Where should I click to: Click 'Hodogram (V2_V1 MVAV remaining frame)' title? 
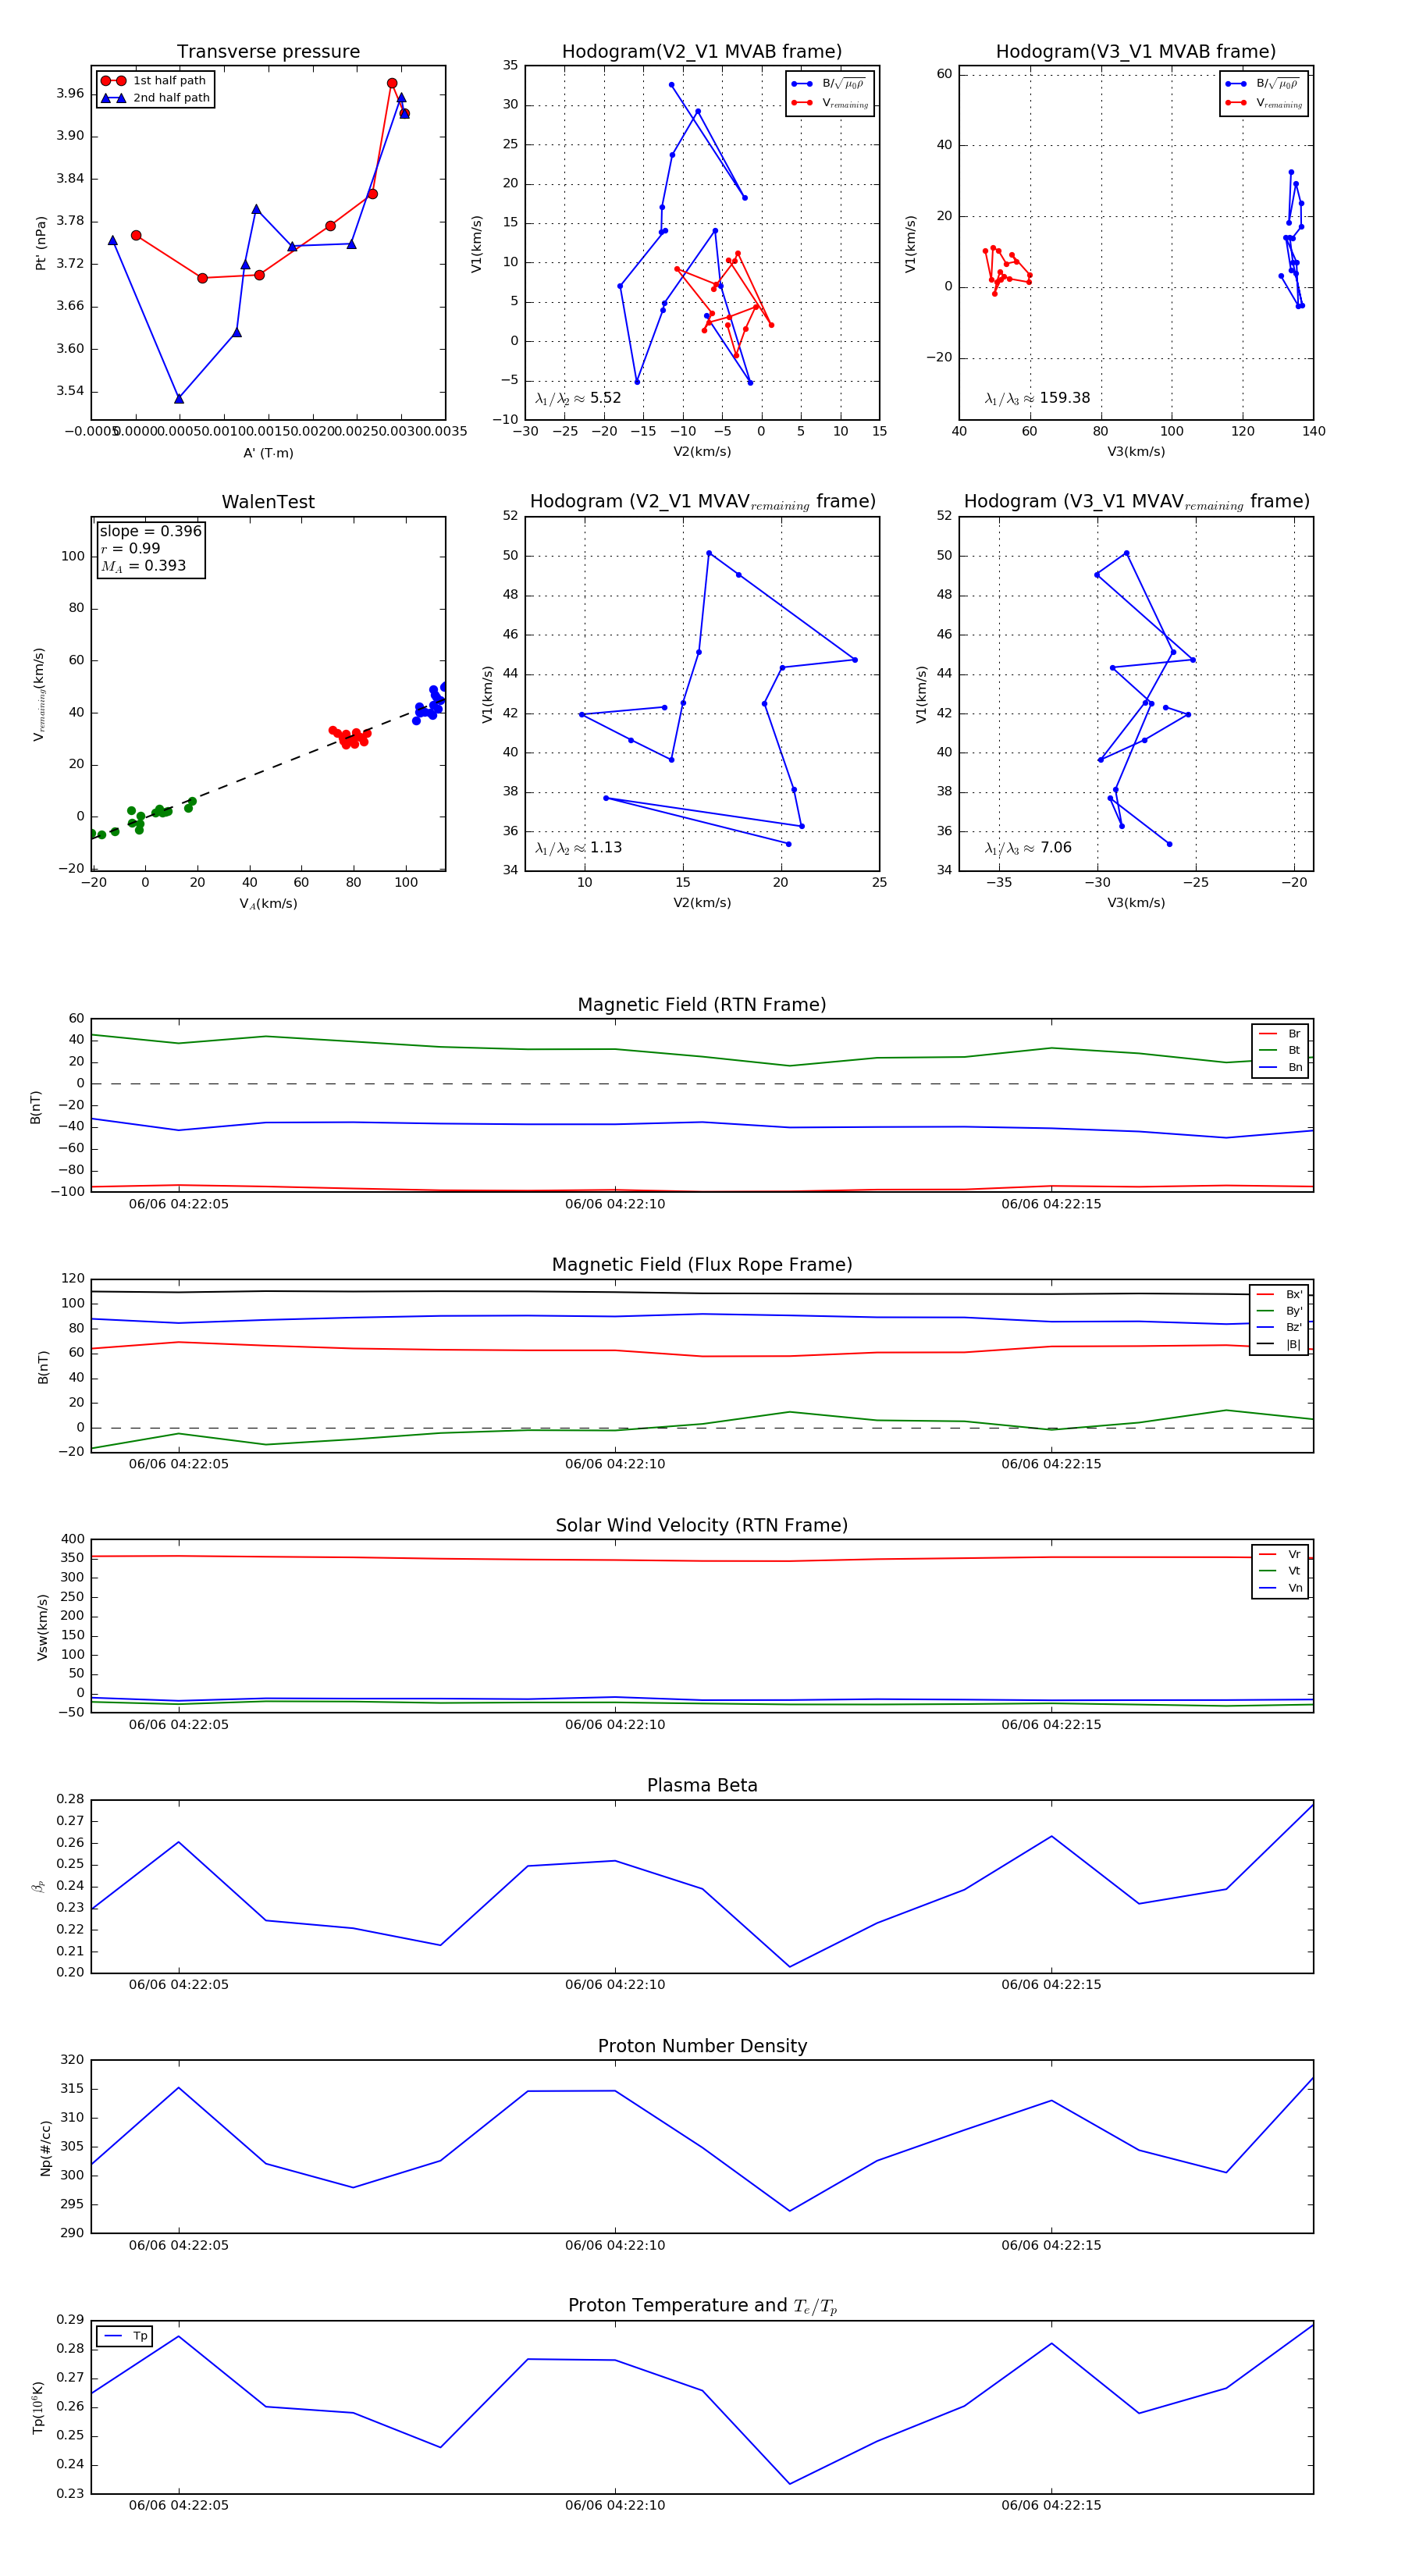[x=702, y=501]
